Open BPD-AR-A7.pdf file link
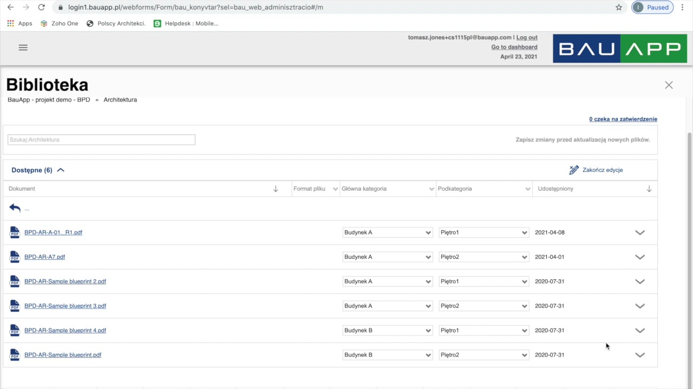 point(44,257)
